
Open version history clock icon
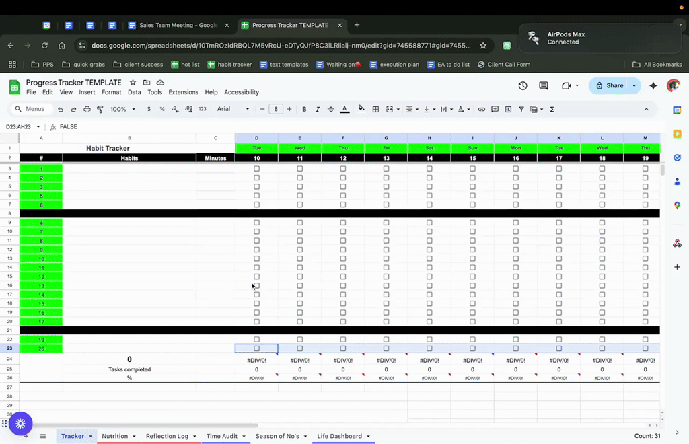[x=523, y=86]
